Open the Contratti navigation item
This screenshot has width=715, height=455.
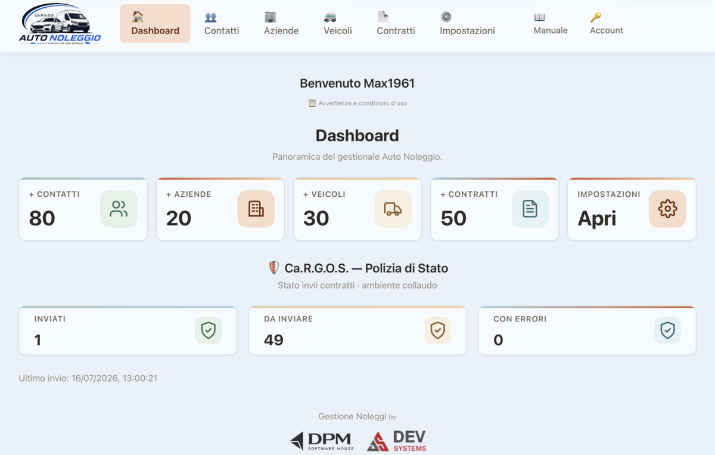click(x=396, y=24)
